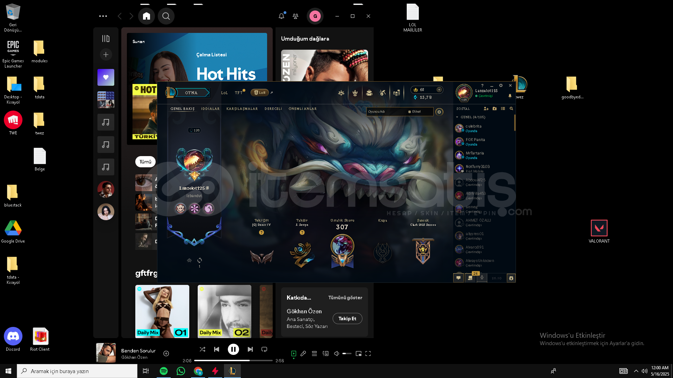Image resolution: width=673 pixels, height=378 pixels.
Task: Select friend FOX Panita in friends list
Action: click(x=484, y=142)
